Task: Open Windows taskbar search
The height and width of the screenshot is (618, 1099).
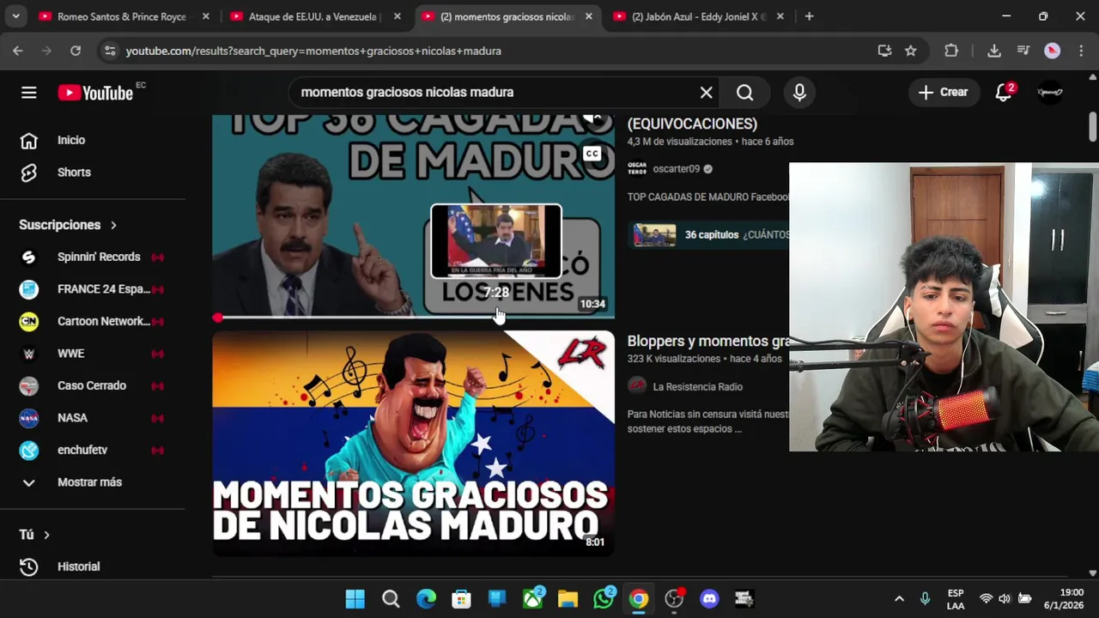Action: click(x=391, y=598)
